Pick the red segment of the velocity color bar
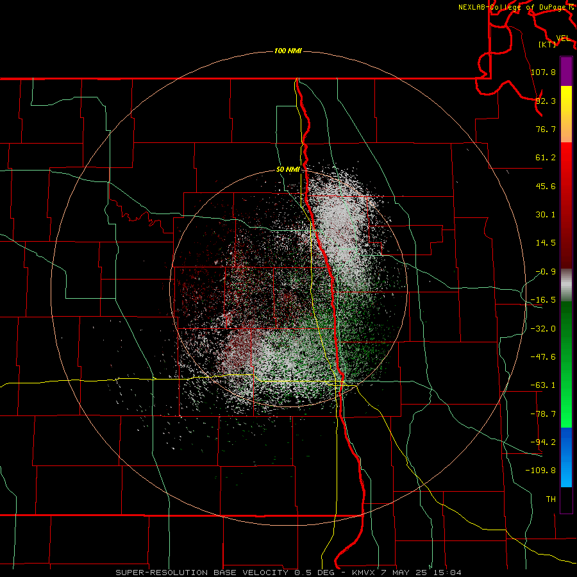 click(x=566, y=205)
